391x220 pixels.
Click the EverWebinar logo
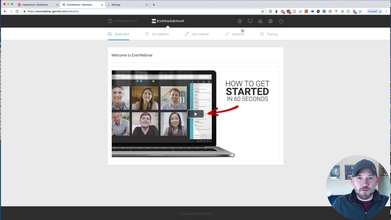click(168, 21)
